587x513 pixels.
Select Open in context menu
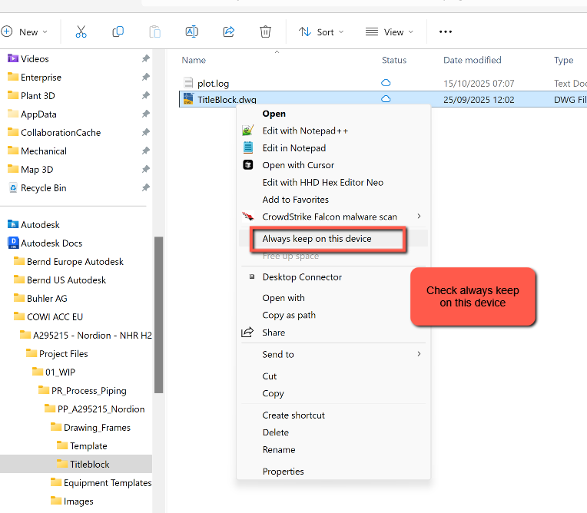pos(274,114)
